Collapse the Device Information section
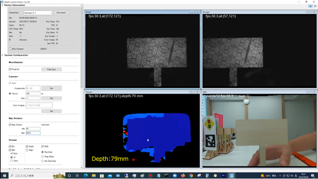Image resolution: width=318 pixels, height=179 pixels. [x=2, y=5]
